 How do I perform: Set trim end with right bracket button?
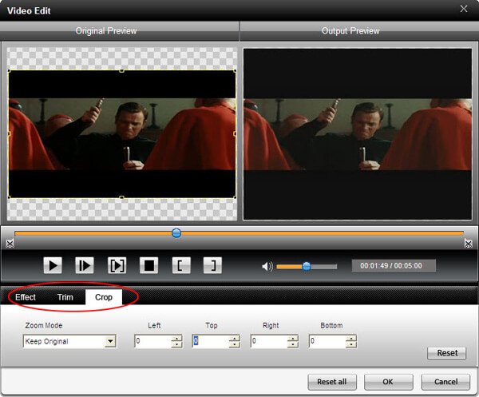212,265
